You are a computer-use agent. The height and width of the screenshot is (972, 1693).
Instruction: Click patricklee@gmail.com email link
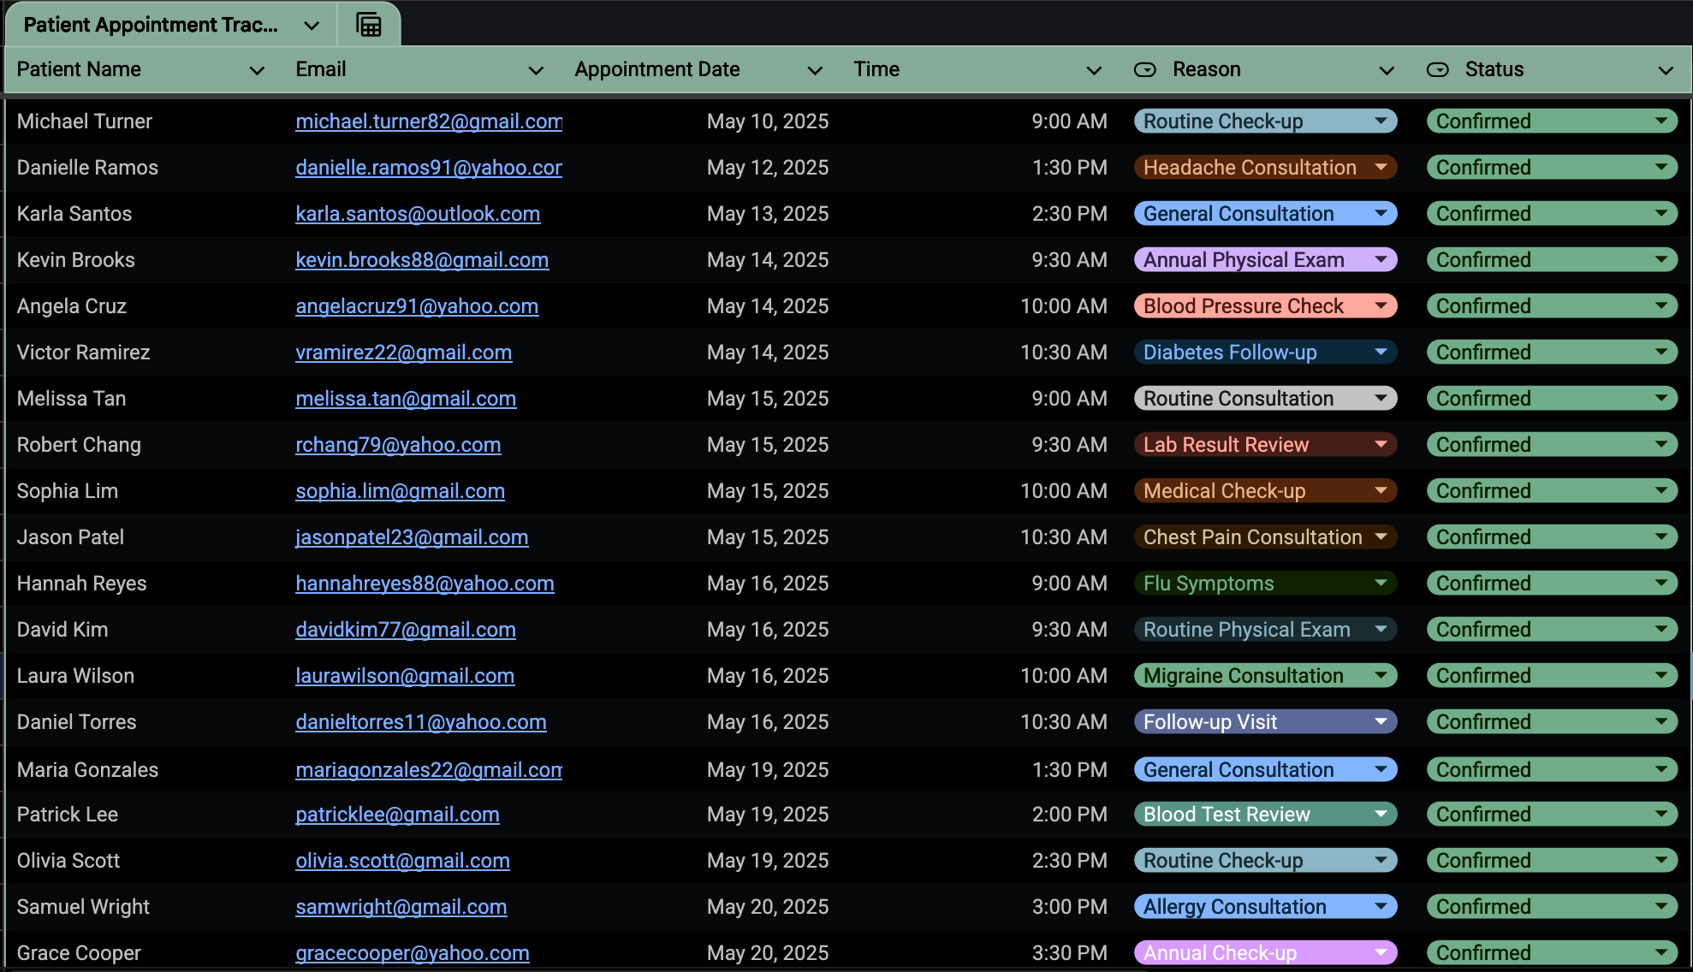(397, 815)
